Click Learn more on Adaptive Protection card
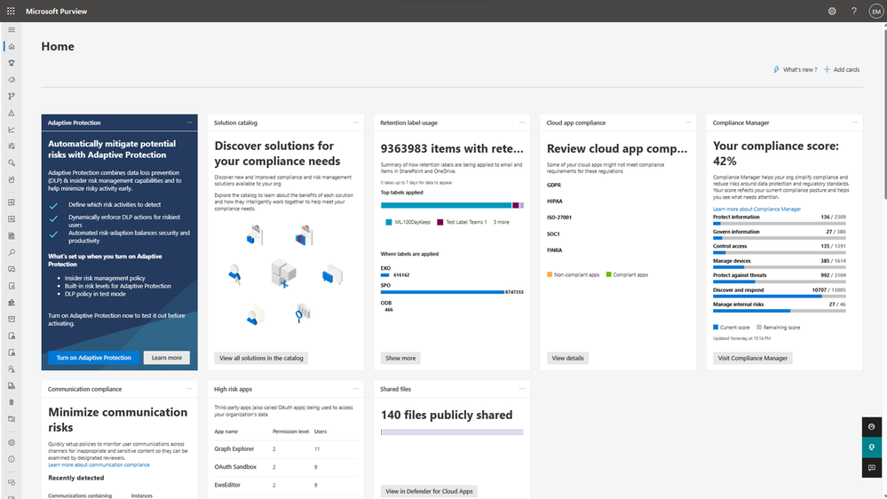 click(166, 358)
